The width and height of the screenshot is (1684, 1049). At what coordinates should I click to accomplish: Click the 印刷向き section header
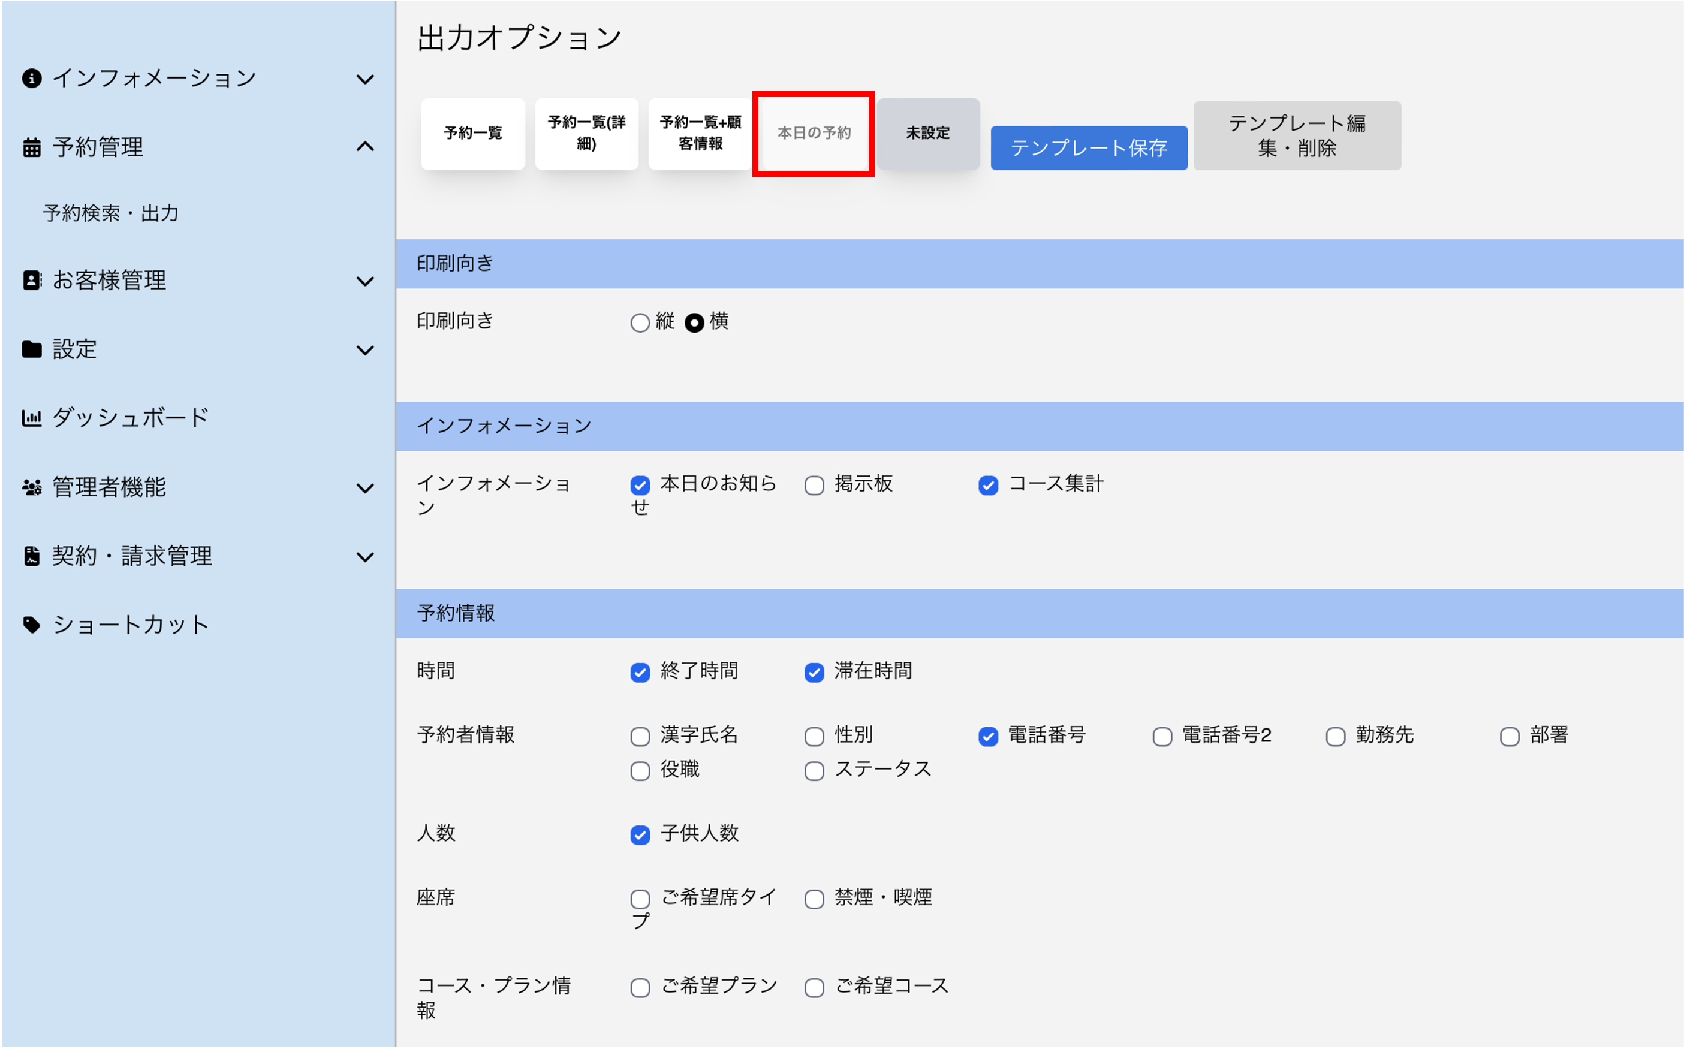[1040, 264]
